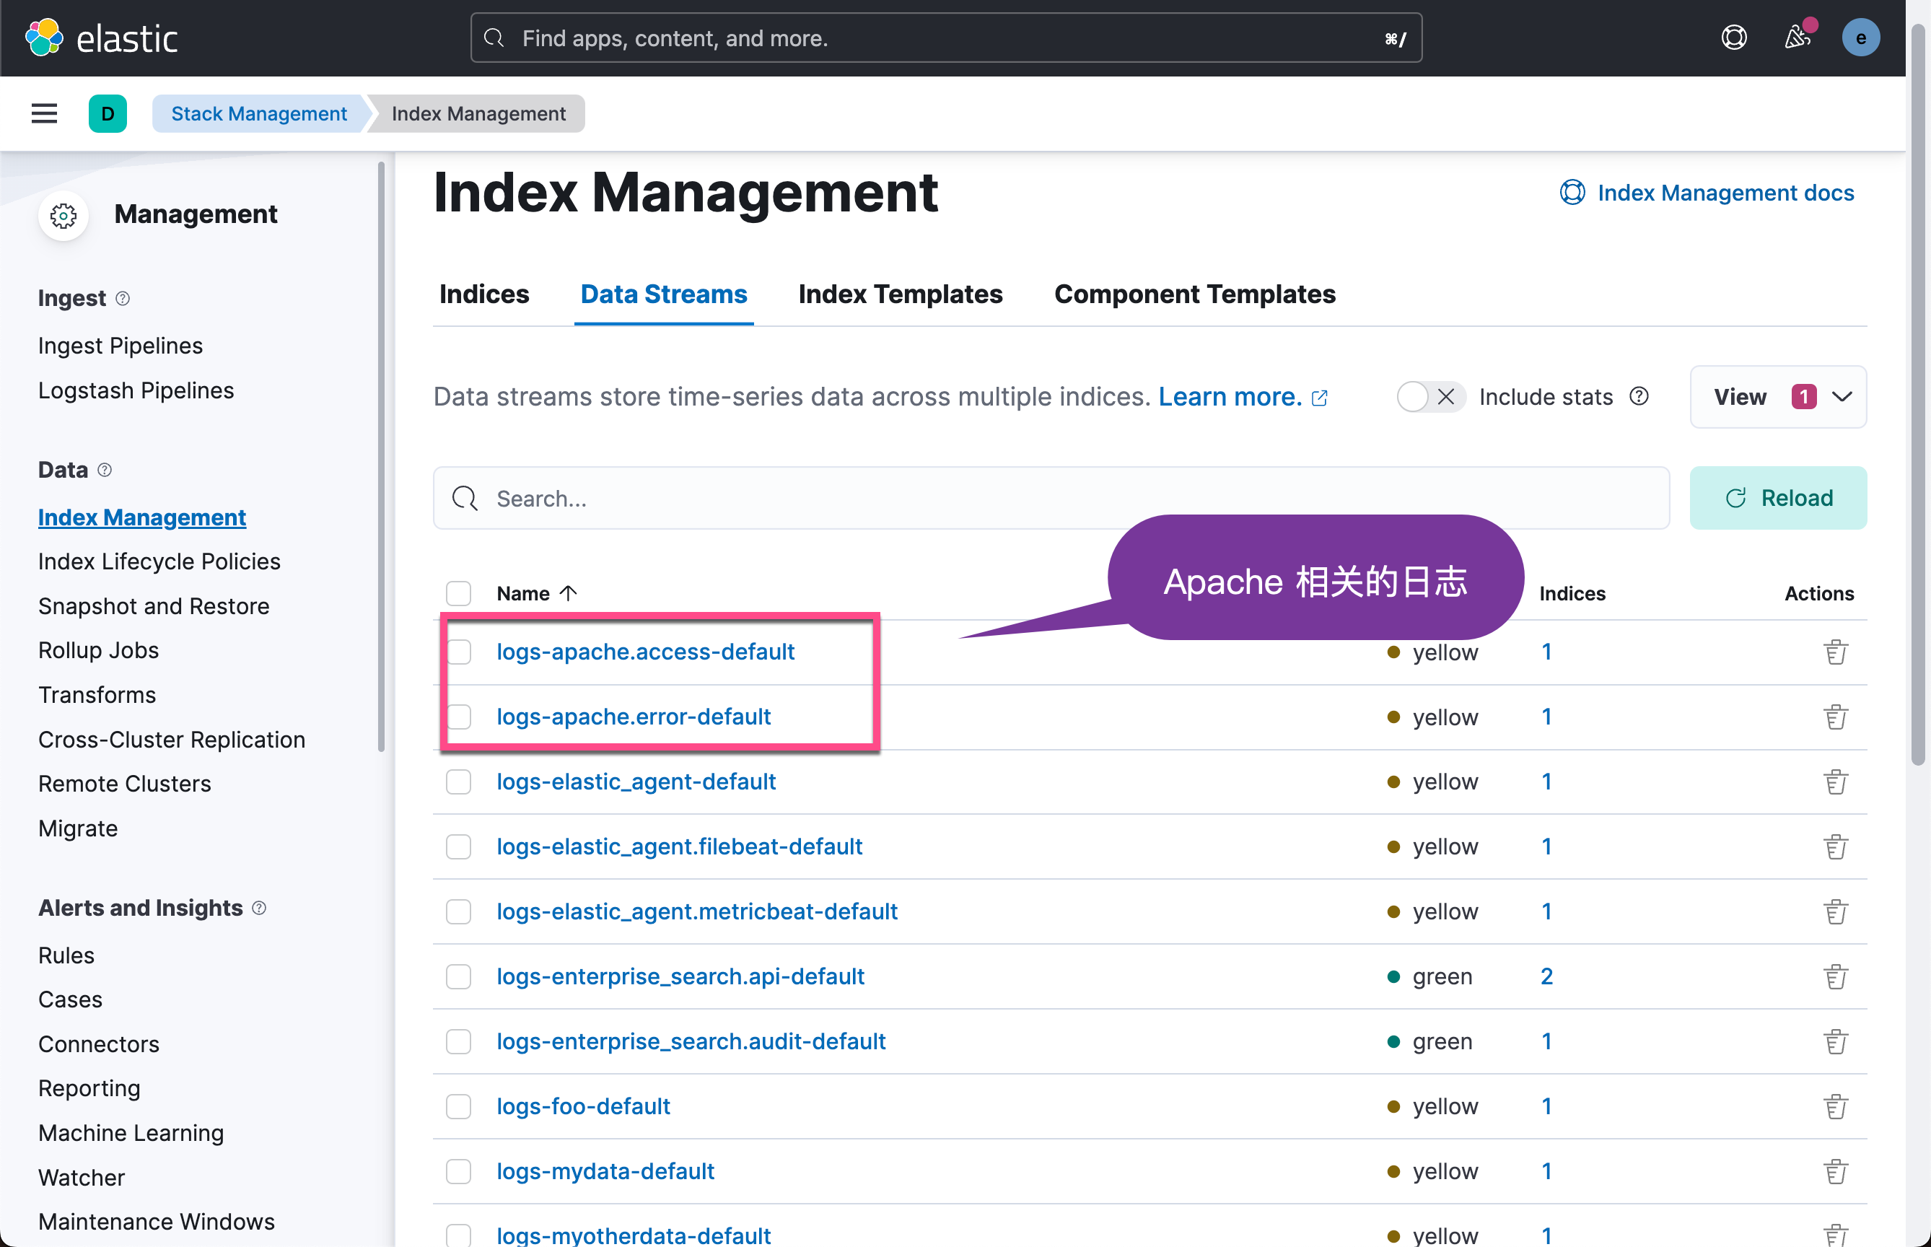The width and height of the screenshot is (1931, 1247).
Task: Open the hamburger navigation menu
Action: coord(45,113)
